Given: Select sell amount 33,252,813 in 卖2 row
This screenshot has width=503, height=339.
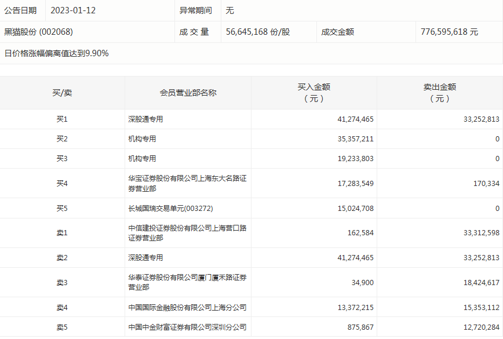Looking at the screenshot, I should point(481,258).
